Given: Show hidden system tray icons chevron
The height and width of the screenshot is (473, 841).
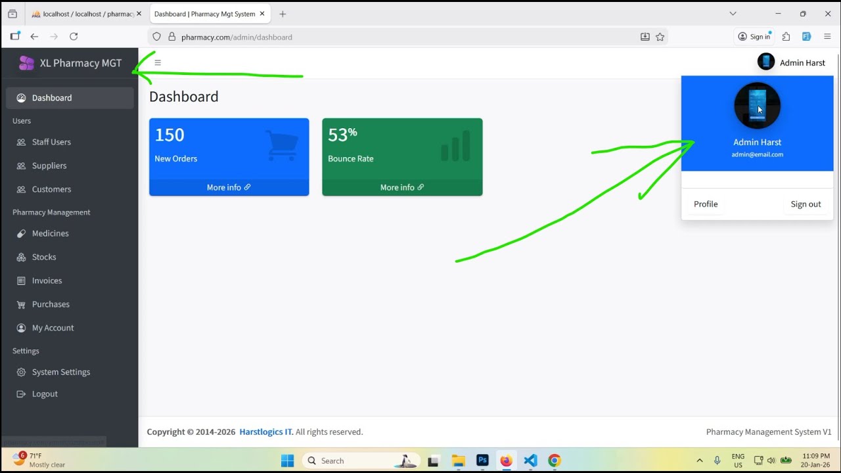Looking at the screenshot, I should click(x=699, y=461).
